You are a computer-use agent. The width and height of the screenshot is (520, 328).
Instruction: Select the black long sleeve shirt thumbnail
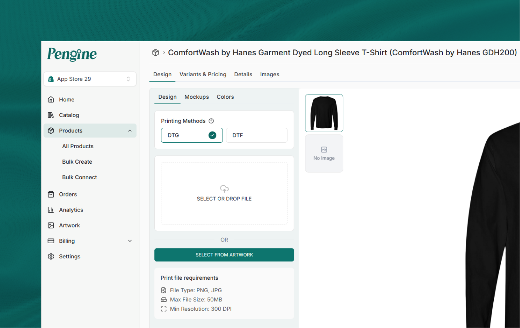pos(324,113)
